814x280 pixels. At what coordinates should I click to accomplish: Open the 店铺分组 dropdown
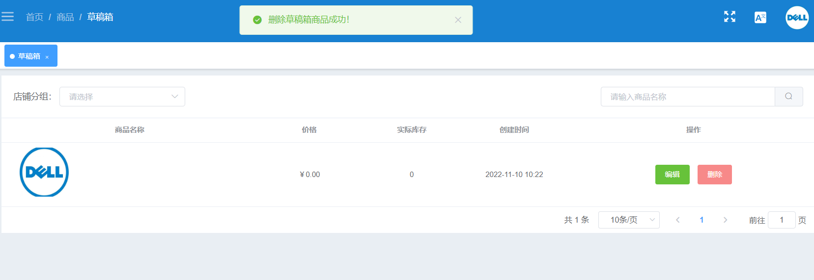(122, 97)
